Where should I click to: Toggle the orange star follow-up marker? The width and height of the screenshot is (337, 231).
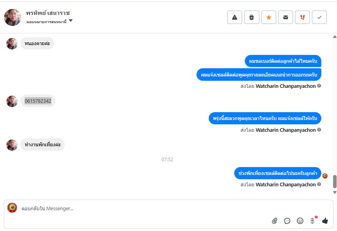tap(269, 17)
